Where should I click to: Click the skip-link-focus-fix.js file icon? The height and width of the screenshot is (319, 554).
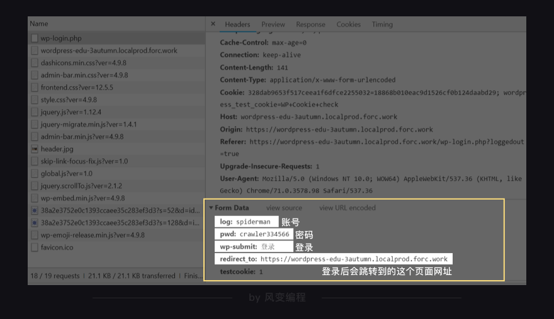click(34, 161)
